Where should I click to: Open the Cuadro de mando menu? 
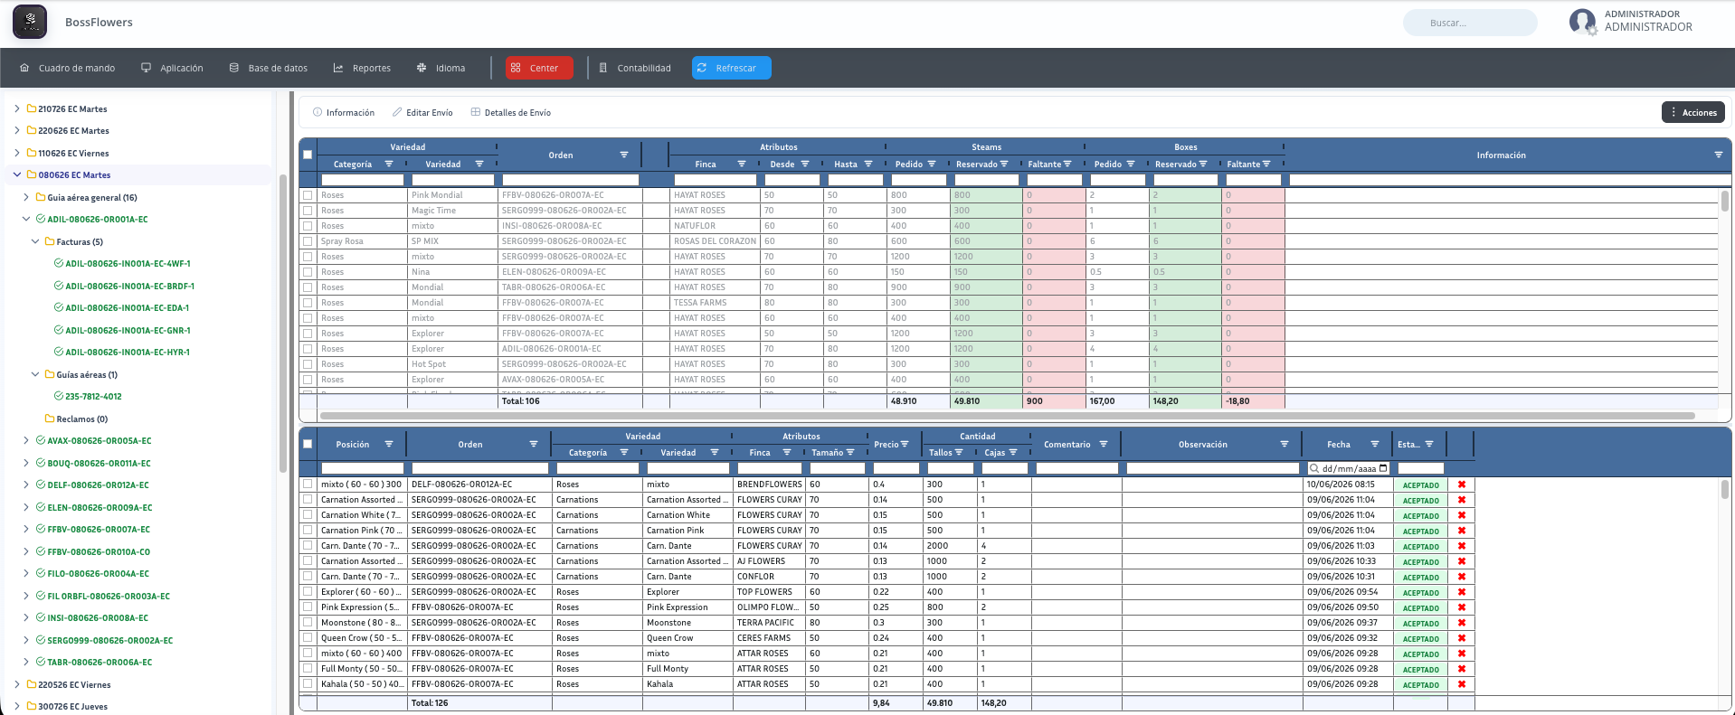click(68, 68)
